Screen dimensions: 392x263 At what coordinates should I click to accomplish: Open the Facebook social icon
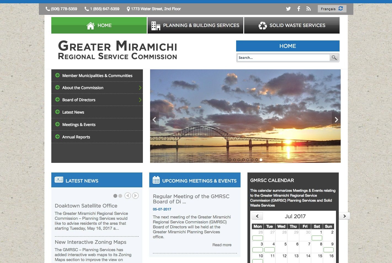(298, 9)
